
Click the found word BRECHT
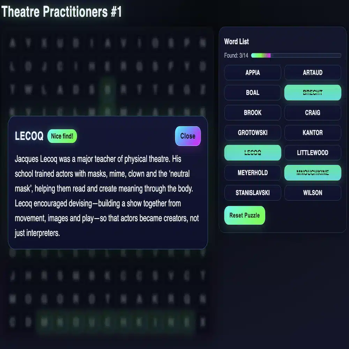[312, 92]
